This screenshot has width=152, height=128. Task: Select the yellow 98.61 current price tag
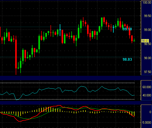tap(145, 41)
